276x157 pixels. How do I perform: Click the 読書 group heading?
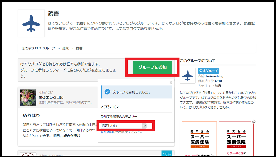click(54, 13)
